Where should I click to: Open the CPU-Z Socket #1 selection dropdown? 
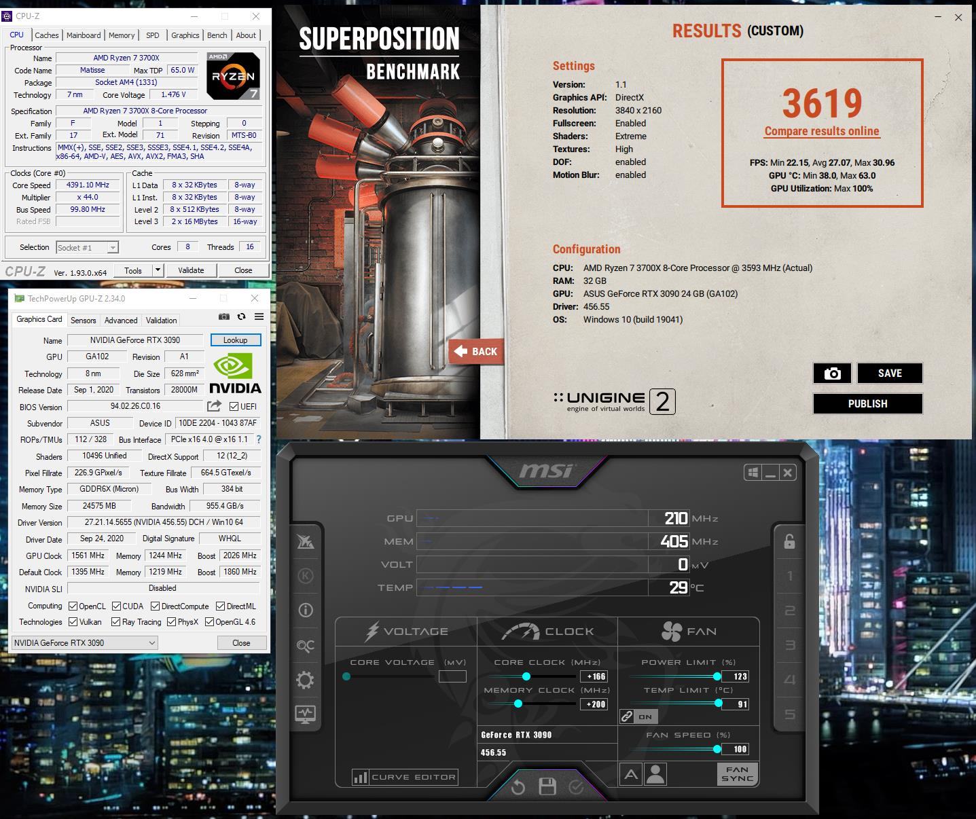click(x=87, y=248)
